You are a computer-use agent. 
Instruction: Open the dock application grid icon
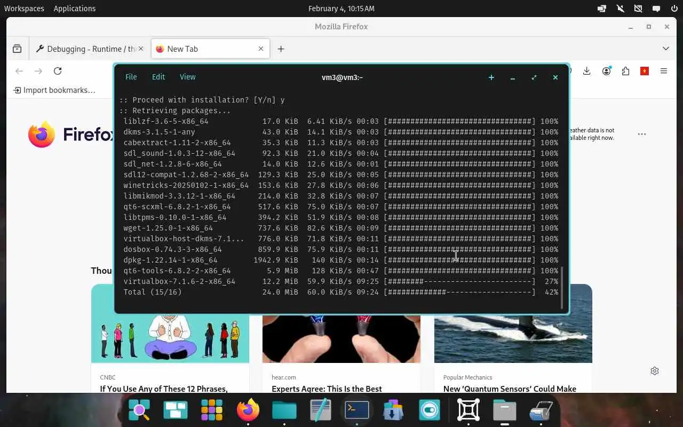[x=212, y=410]
